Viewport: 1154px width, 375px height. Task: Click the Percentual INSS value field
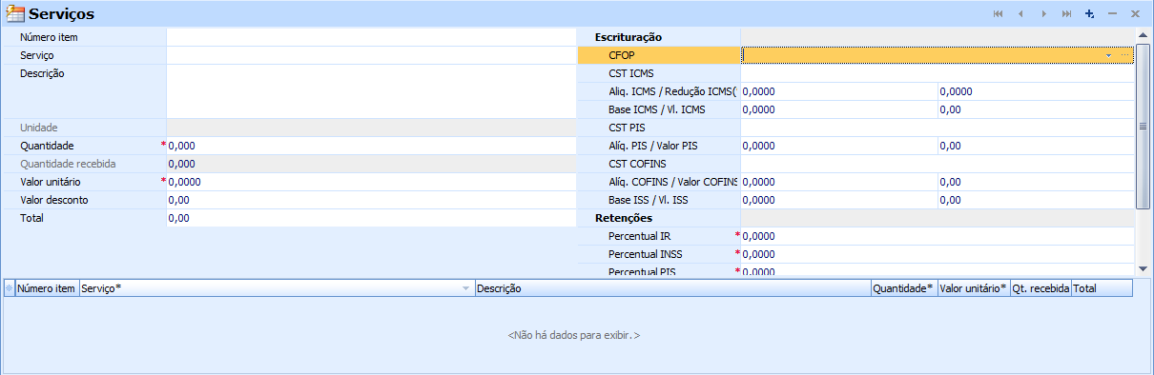tap(938, 254)
